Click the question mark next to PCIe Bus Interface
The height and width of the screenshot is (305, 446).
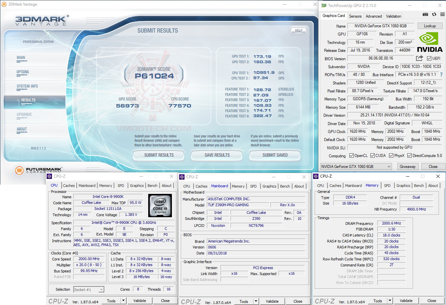click(442, 75)
